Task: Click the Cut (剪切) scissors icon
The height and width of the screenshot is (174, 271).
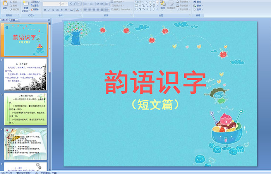Action: 10,2
